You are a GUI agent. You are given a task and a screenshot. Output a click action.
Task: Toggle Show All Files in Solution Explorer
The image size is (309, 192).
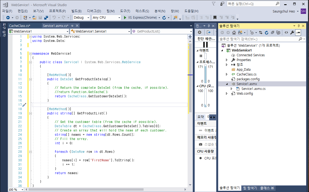click(x=278, y=33)
